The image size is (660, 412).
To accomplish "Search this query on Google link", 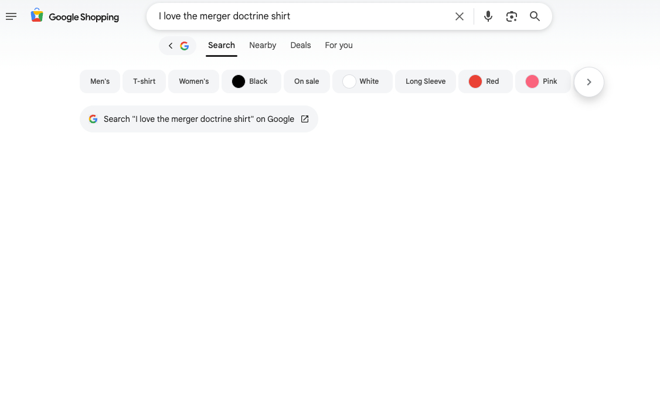I will (x=199, y=119).
